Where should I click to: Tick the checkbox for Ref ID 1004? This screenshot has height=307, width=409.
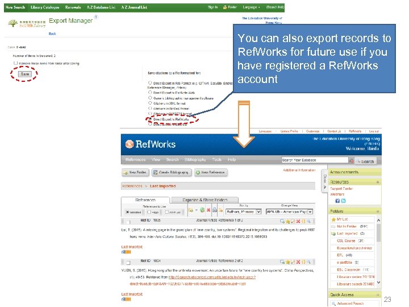tap(128, 262)
